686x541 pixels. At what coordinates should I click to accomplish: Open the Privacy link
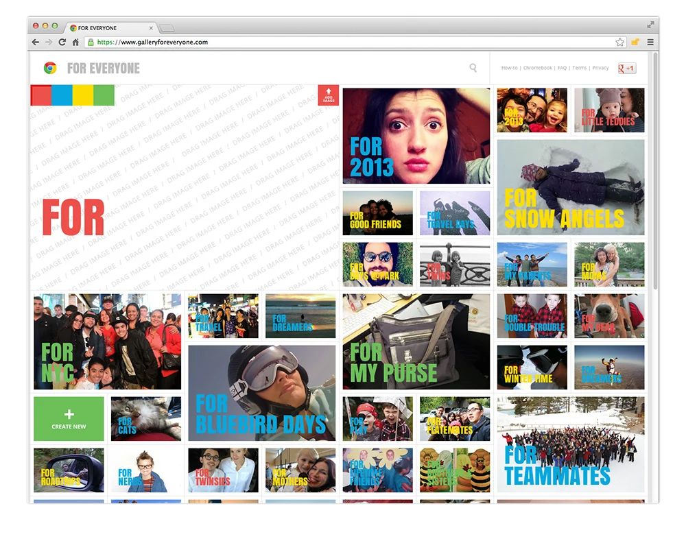(601, 68)
